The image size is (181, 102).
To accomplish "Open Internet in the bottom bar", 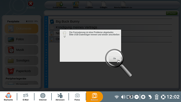I will 43,97.
